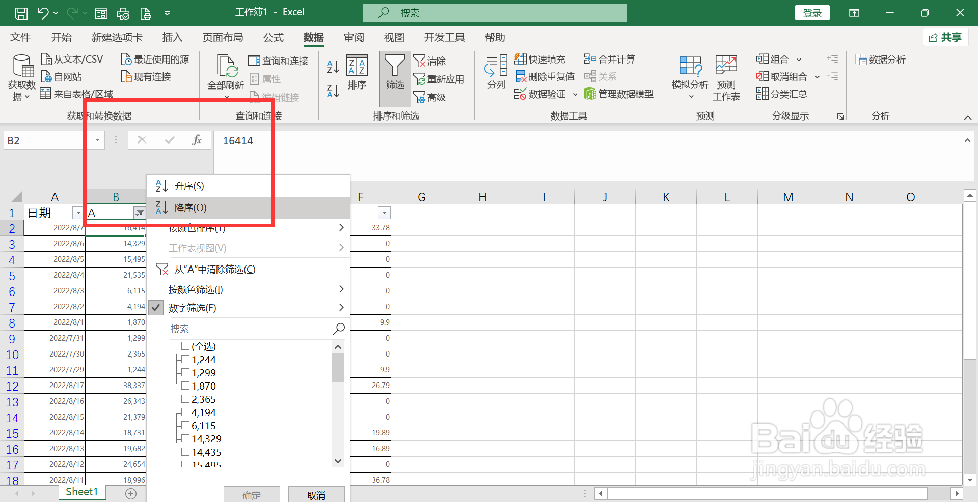Click the filter list scrollbar down arrow
This screenshot has width=978, height=502.
[x=337, y=461]
